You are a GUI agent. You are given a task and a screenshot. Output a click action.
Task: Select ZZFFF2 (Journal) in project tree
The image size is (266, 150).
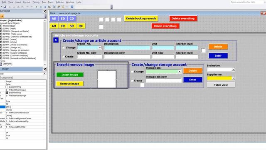[x=10, y=39]
